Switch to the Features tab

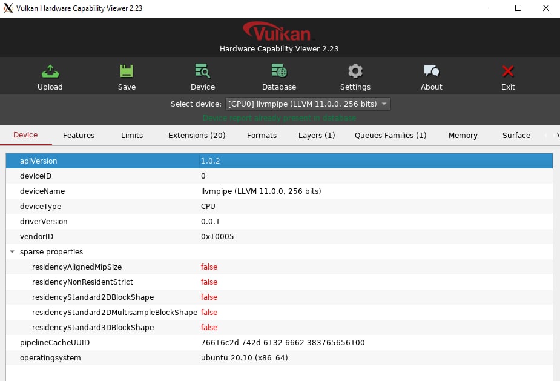(x=79, y=136)
